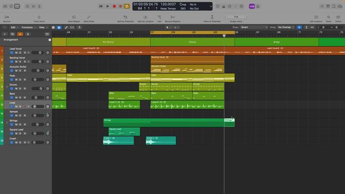The width and height of the screenshot is (345, 194).
Task: Add arrangement marker with plus button
Action: point(50,40)
